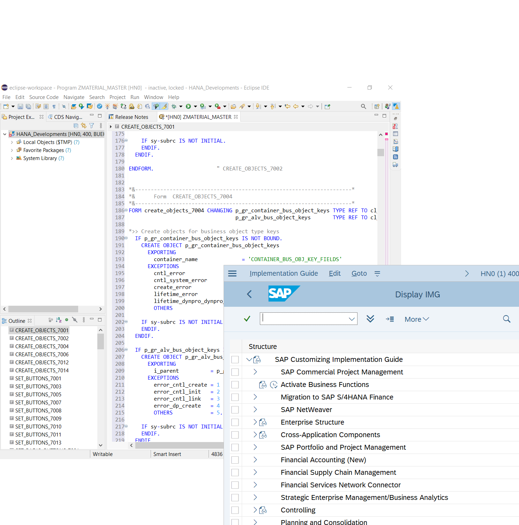Click Collapse All icon in Project Explorer
Image resolution: width=519 pixels, height=525 pixels.
click(76, 125)
